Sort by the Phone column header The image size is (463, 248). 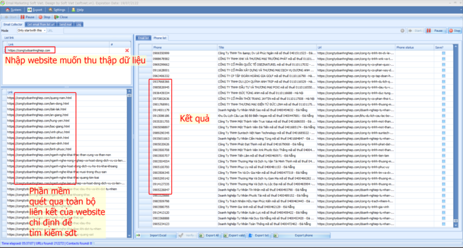point(184,47)
